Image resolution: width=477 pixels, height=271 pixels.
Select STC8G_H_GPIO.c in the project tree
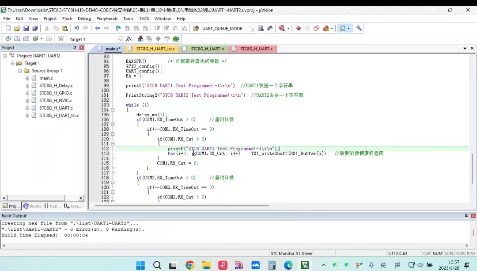(x=56, y=93)
